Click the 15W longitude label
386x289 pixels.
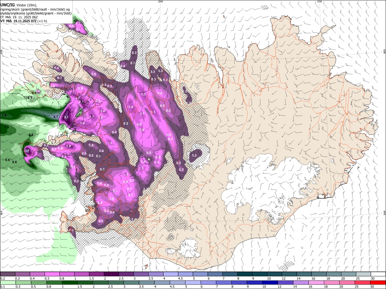point(319,2)
